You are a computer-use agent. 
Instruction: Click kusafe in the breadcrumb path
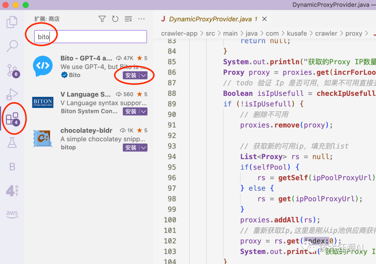[297, 33]
